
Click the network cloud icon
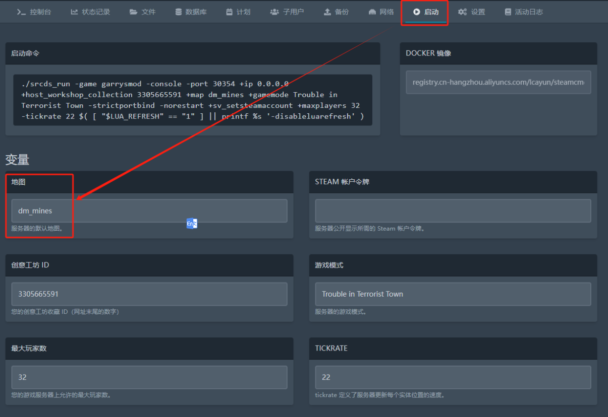[x=372, y=12]
